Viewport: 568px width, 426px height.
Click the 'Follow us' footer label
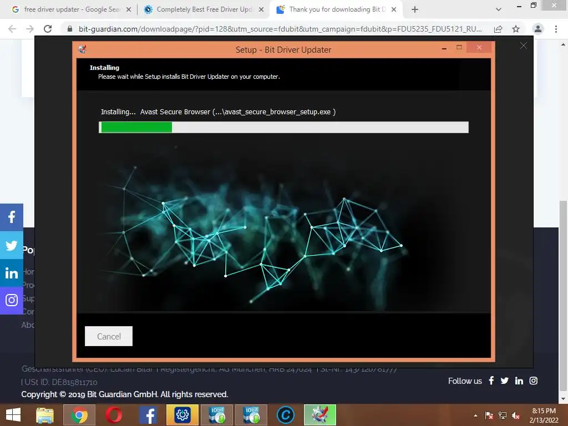(465, 381)
